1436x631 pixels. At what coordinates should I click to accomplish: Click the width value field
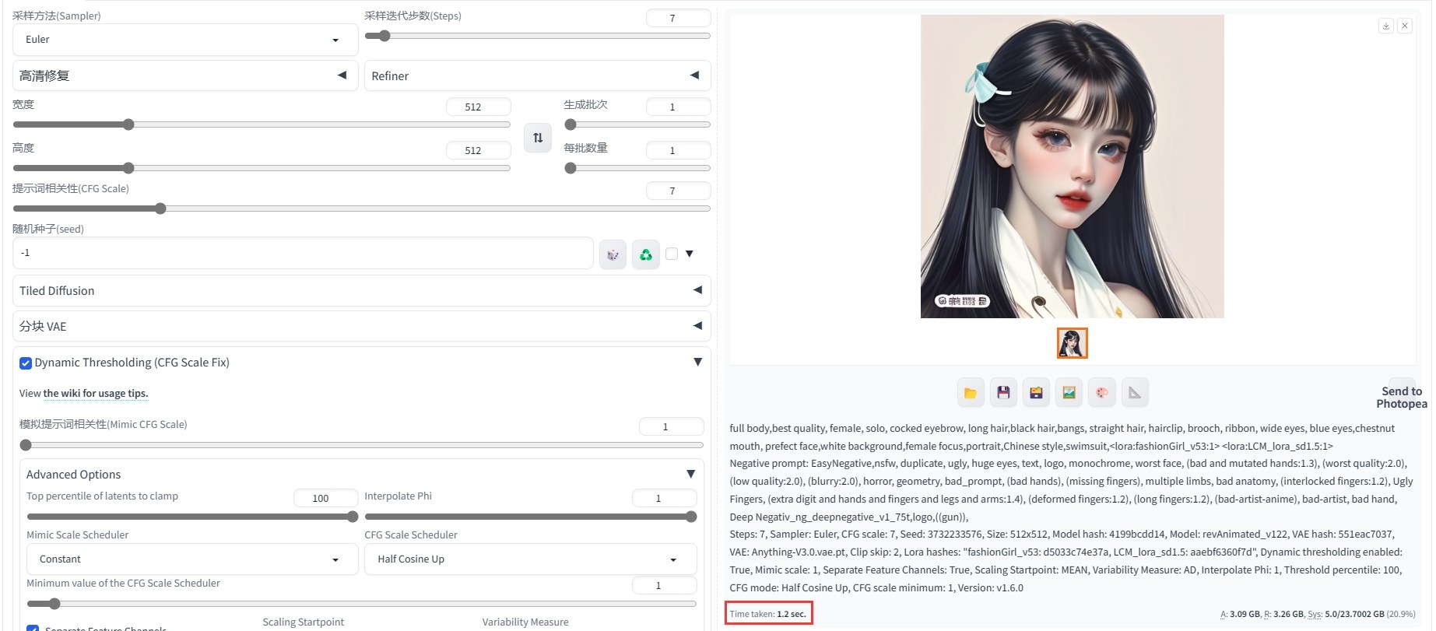[x=478, y=107]
